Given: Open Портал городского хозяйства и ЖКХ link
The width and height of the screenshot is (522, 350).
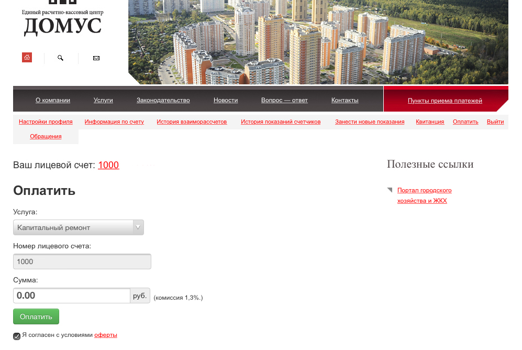Looking at the screenshot, I should point(425,195).
